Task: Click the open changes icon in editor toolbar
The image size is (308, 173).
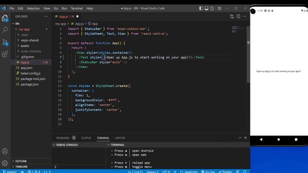Action: pyautogui.click(x=232, y=16)
